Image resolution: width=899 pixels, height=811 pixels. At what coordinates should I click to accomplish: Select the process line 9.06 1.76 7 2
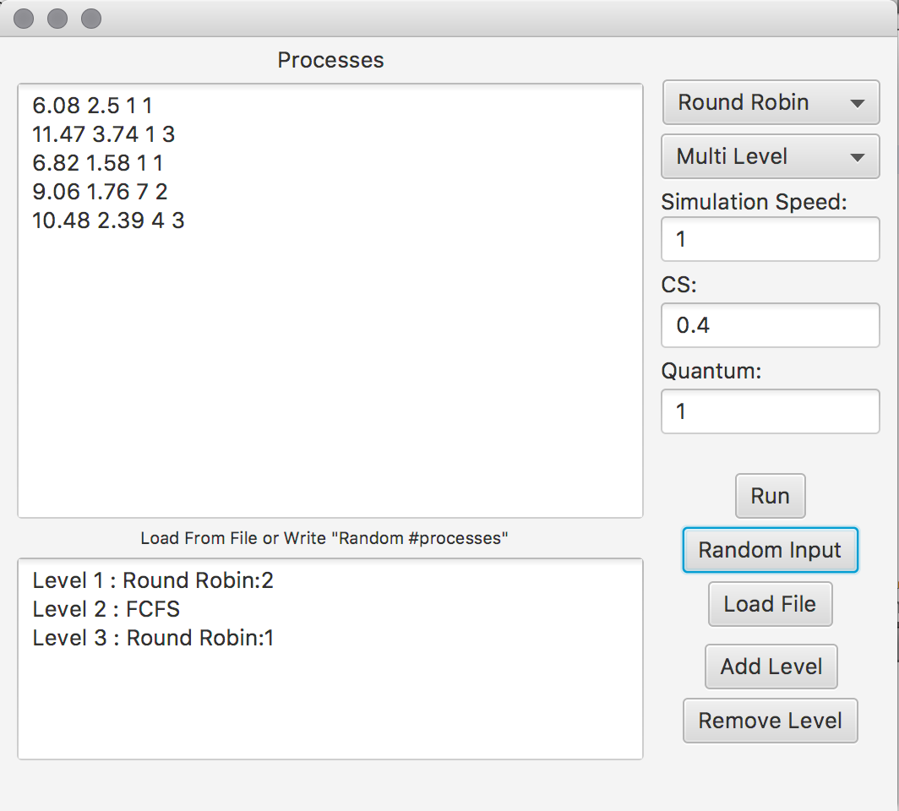point(101,192)
